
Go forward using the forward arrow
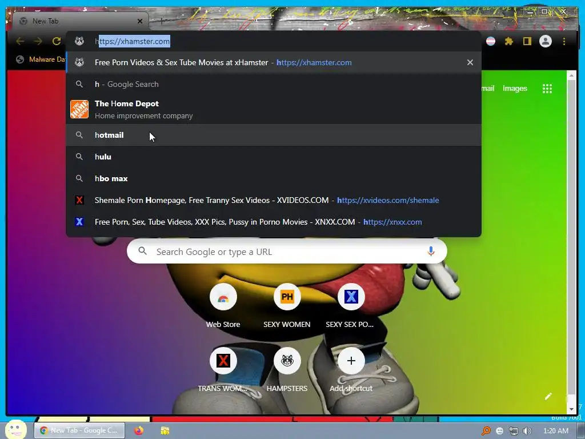tap(38, 41)
